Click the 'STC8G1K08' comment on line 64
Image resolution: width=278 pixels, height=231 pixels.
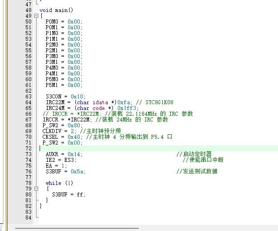[x=159, y=102]
